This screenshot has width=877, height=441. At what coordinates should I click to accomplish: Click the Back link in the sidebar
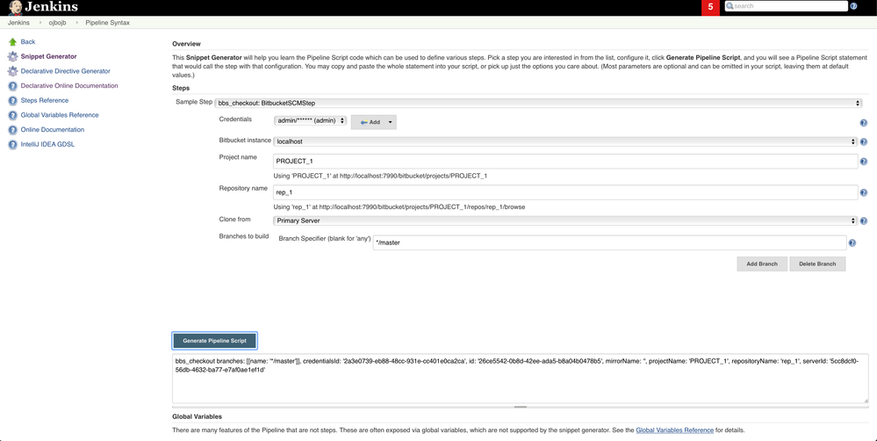point(28,42)
